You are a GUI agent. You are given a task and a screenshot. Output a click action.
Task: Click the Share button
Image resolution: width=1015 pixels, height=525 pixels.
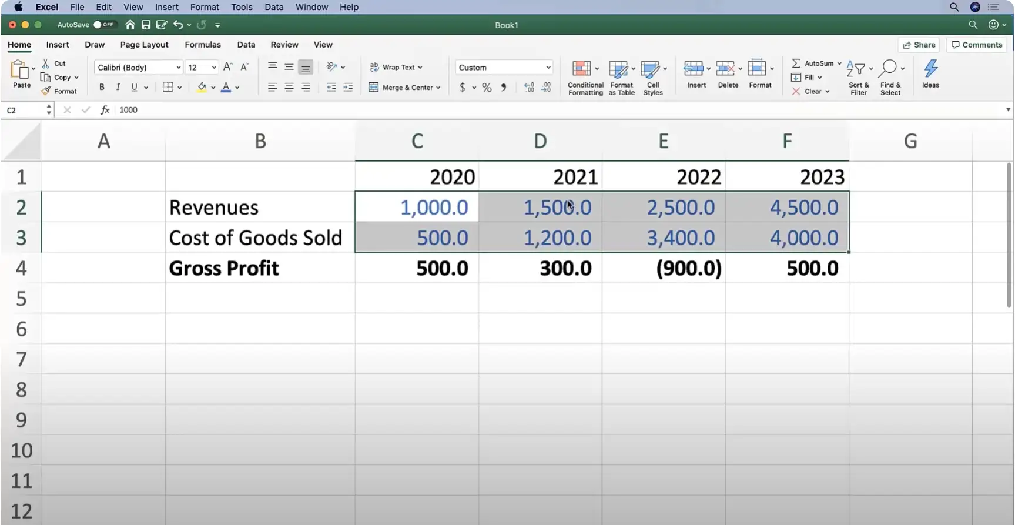(x=919, y=45)
